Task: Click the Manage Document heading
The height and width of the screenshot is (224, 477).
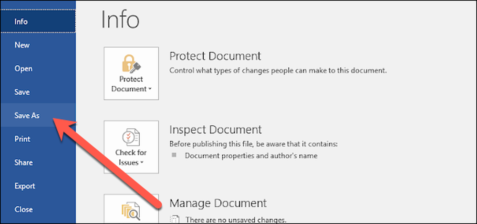Action: (x=218, y=204)
